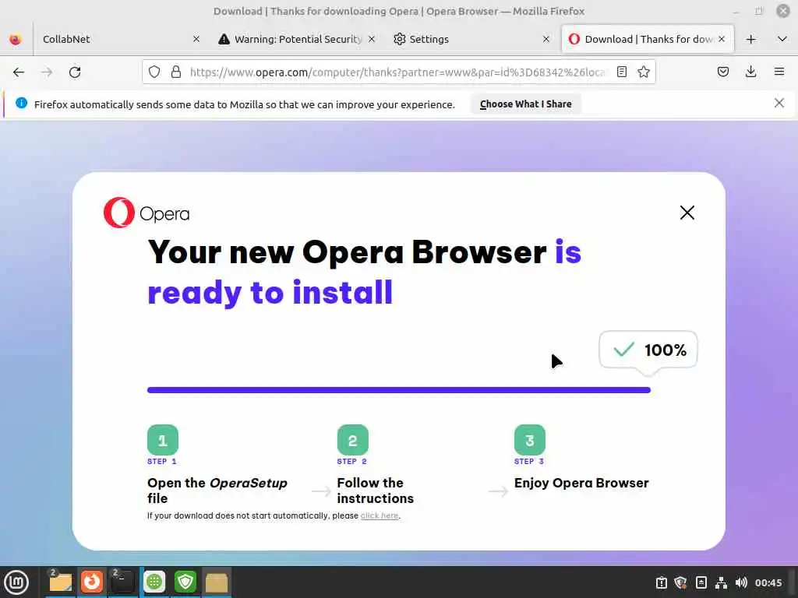Screen dimensions: 798x598
Task: Focus the URL address field
Action: (x=397, y=72)
